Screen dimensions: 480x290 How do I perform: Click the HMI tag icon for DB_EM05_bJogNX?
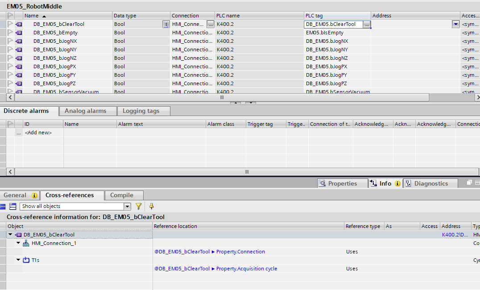pos(19,41)
